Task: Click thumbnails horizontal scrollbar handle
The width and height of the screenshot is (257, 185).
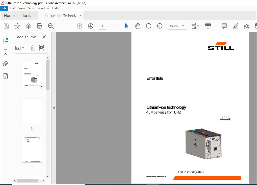Action: tap(28, 180)
